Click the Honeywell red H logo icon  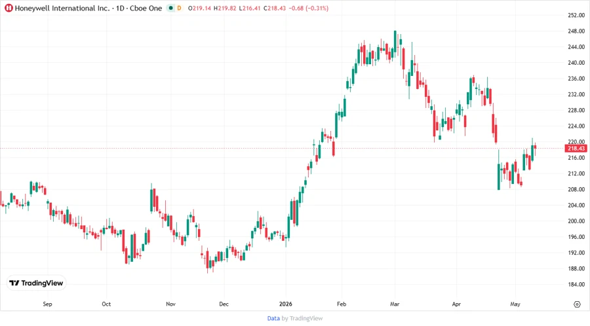coord(9,8)
